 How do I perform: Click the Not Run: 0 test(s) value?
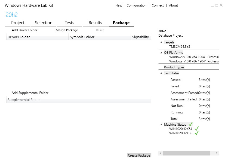pos(204,106)
